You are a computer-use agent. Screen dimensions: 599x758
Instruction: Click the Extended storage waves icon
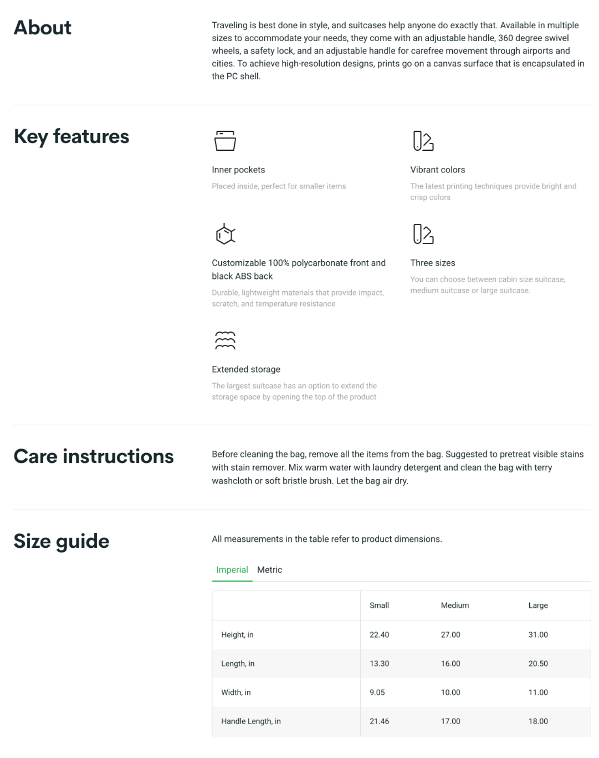[225, 340]
